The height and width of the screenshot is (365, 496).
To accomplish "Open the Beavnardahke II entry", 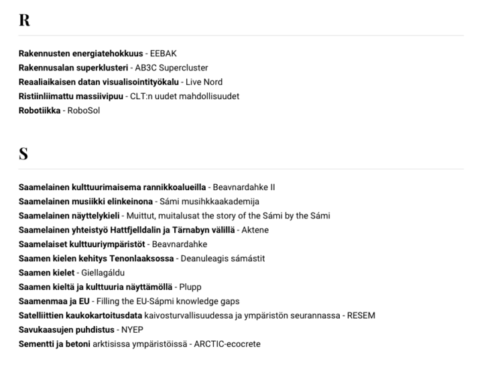I will [147, 188].
